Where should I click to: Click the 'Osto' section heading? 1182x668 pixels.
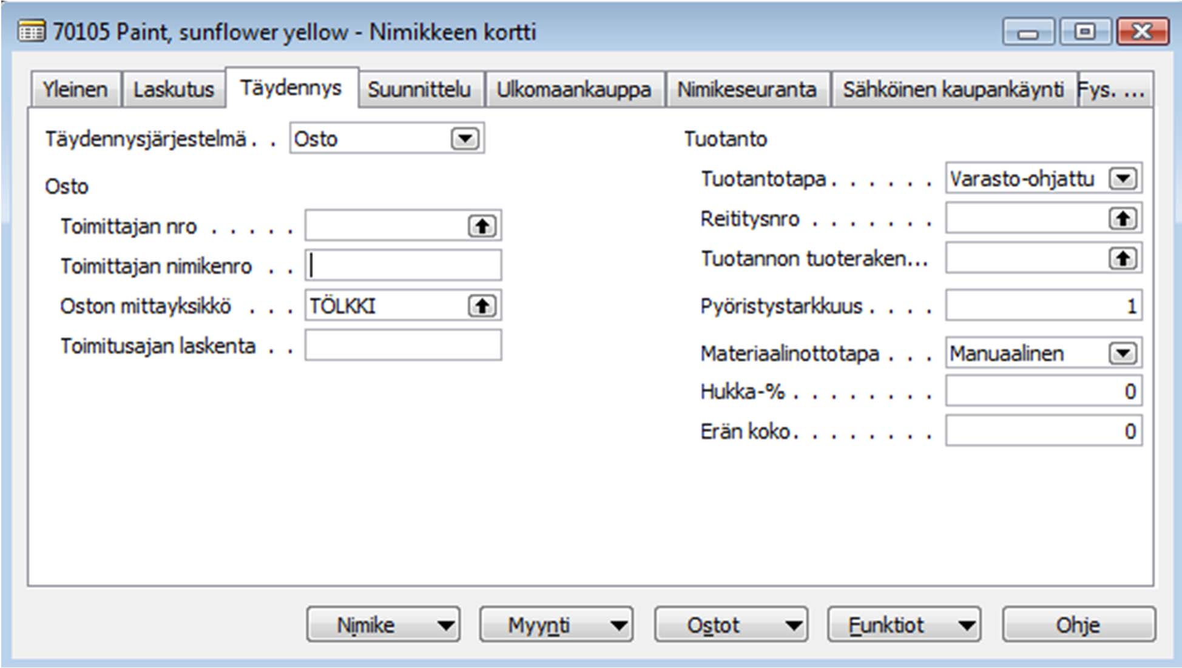pyautogui.click(x=67, y=186)
